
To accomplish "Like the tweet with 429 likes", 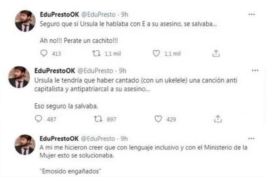I will pos(158,119).
